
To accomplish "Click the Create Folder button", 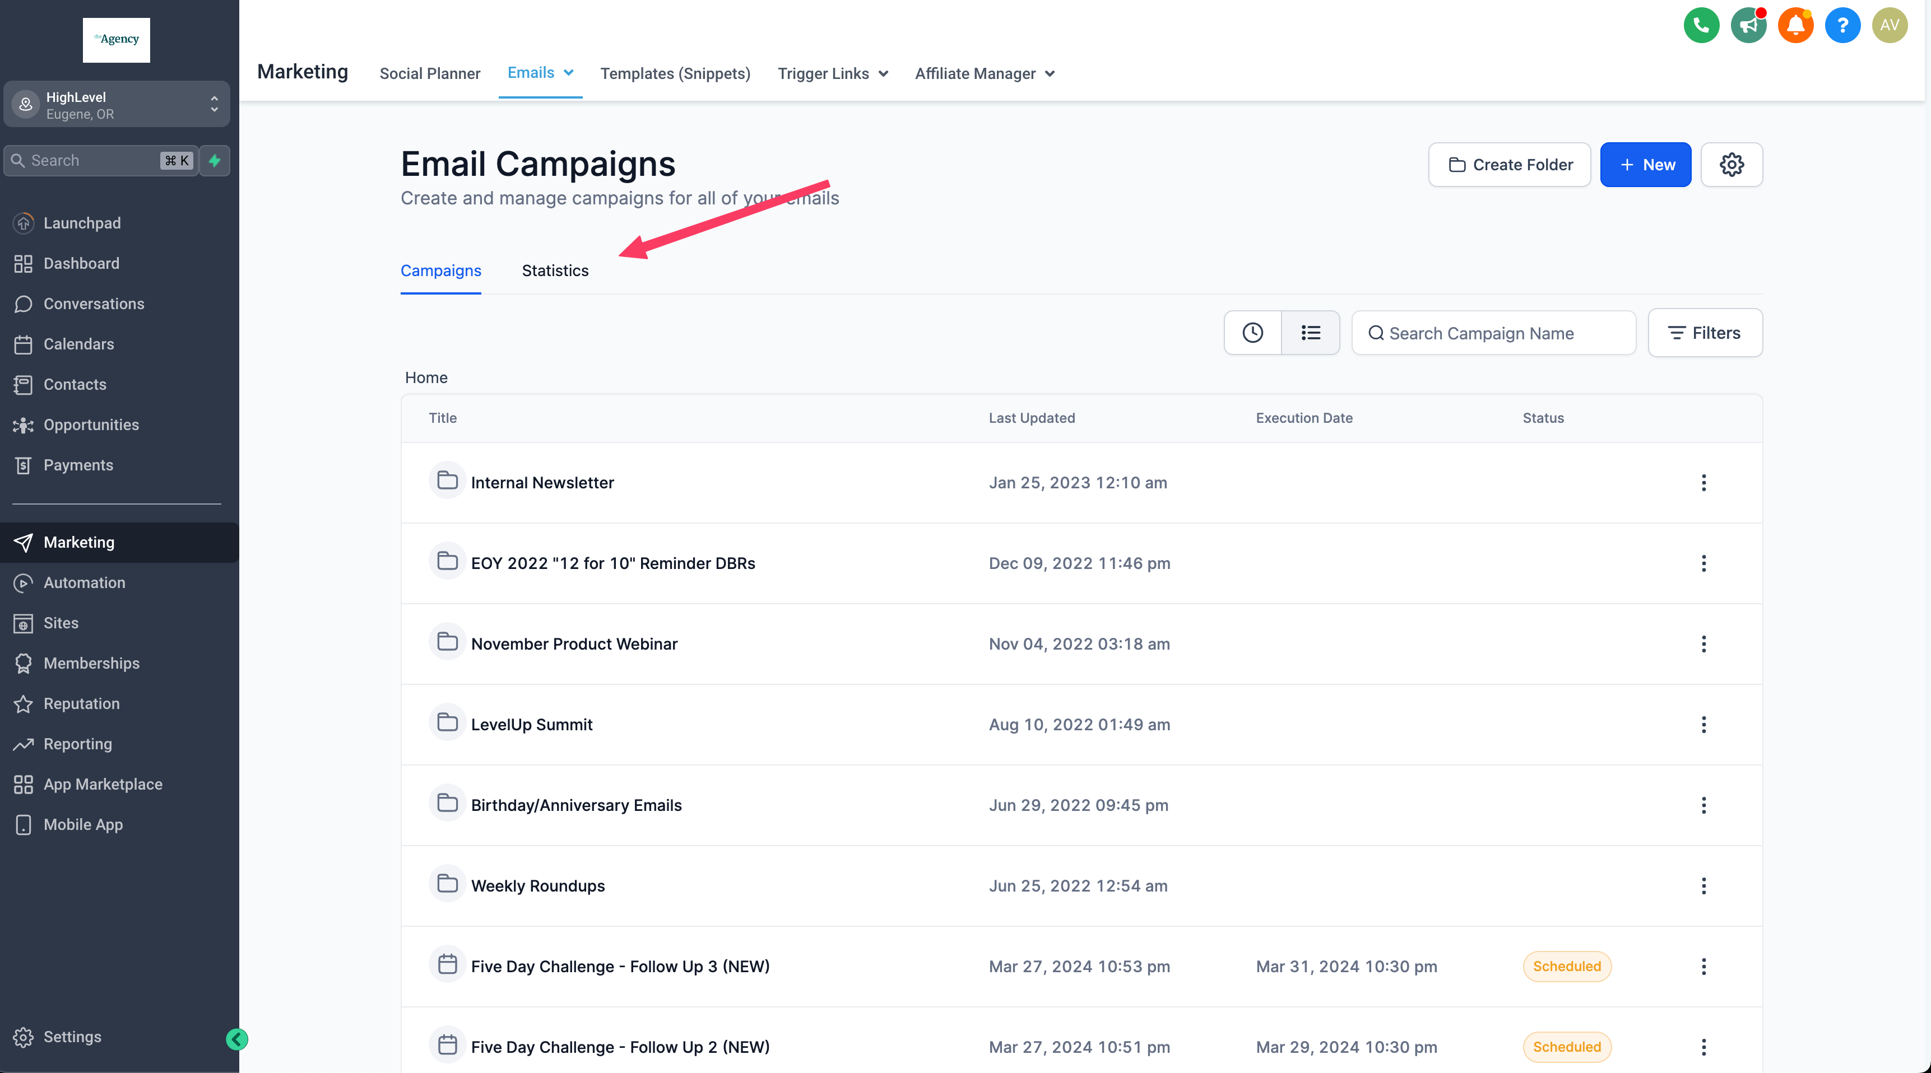I will pos(1509,165).
